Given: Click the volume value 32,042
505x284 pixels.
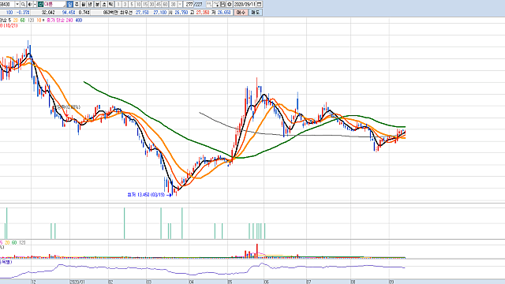Looking at the screenshot, I should (x=48, y=13).
